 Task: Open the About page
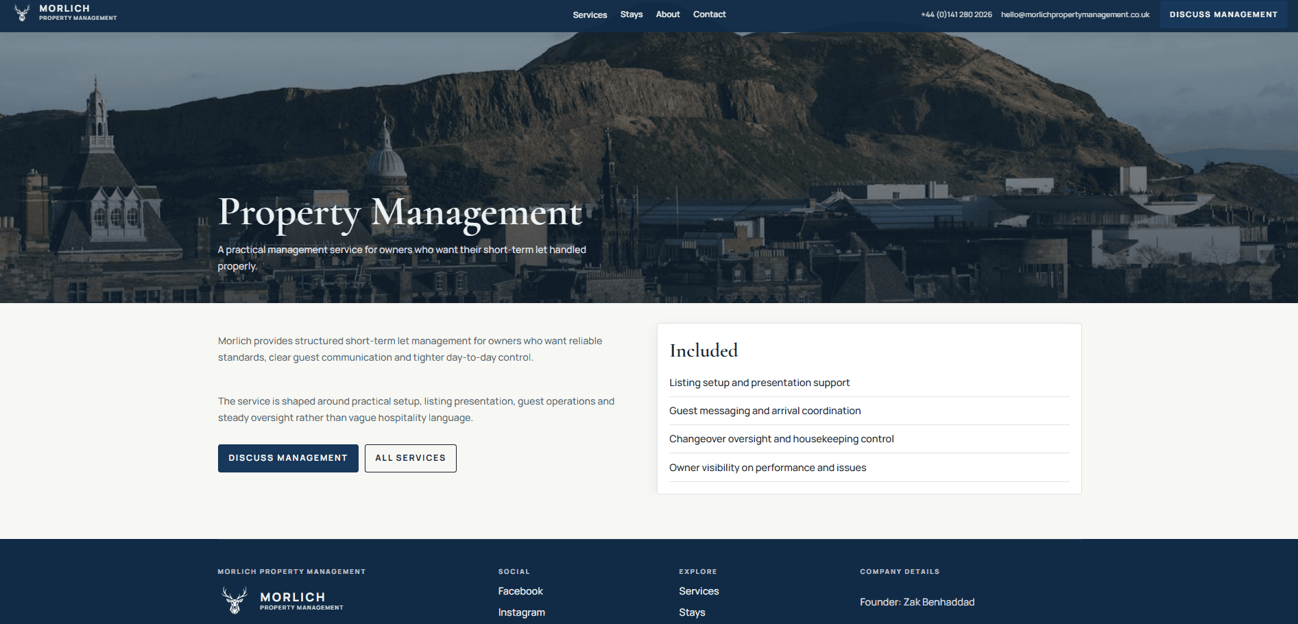coord(667,14)
